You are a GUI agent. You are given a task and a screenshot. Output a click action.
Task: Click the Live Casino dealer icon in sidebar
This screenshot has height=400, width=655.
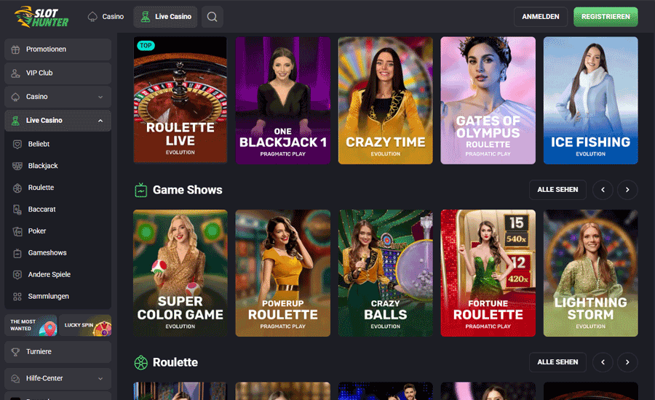[x=15, y=121]
